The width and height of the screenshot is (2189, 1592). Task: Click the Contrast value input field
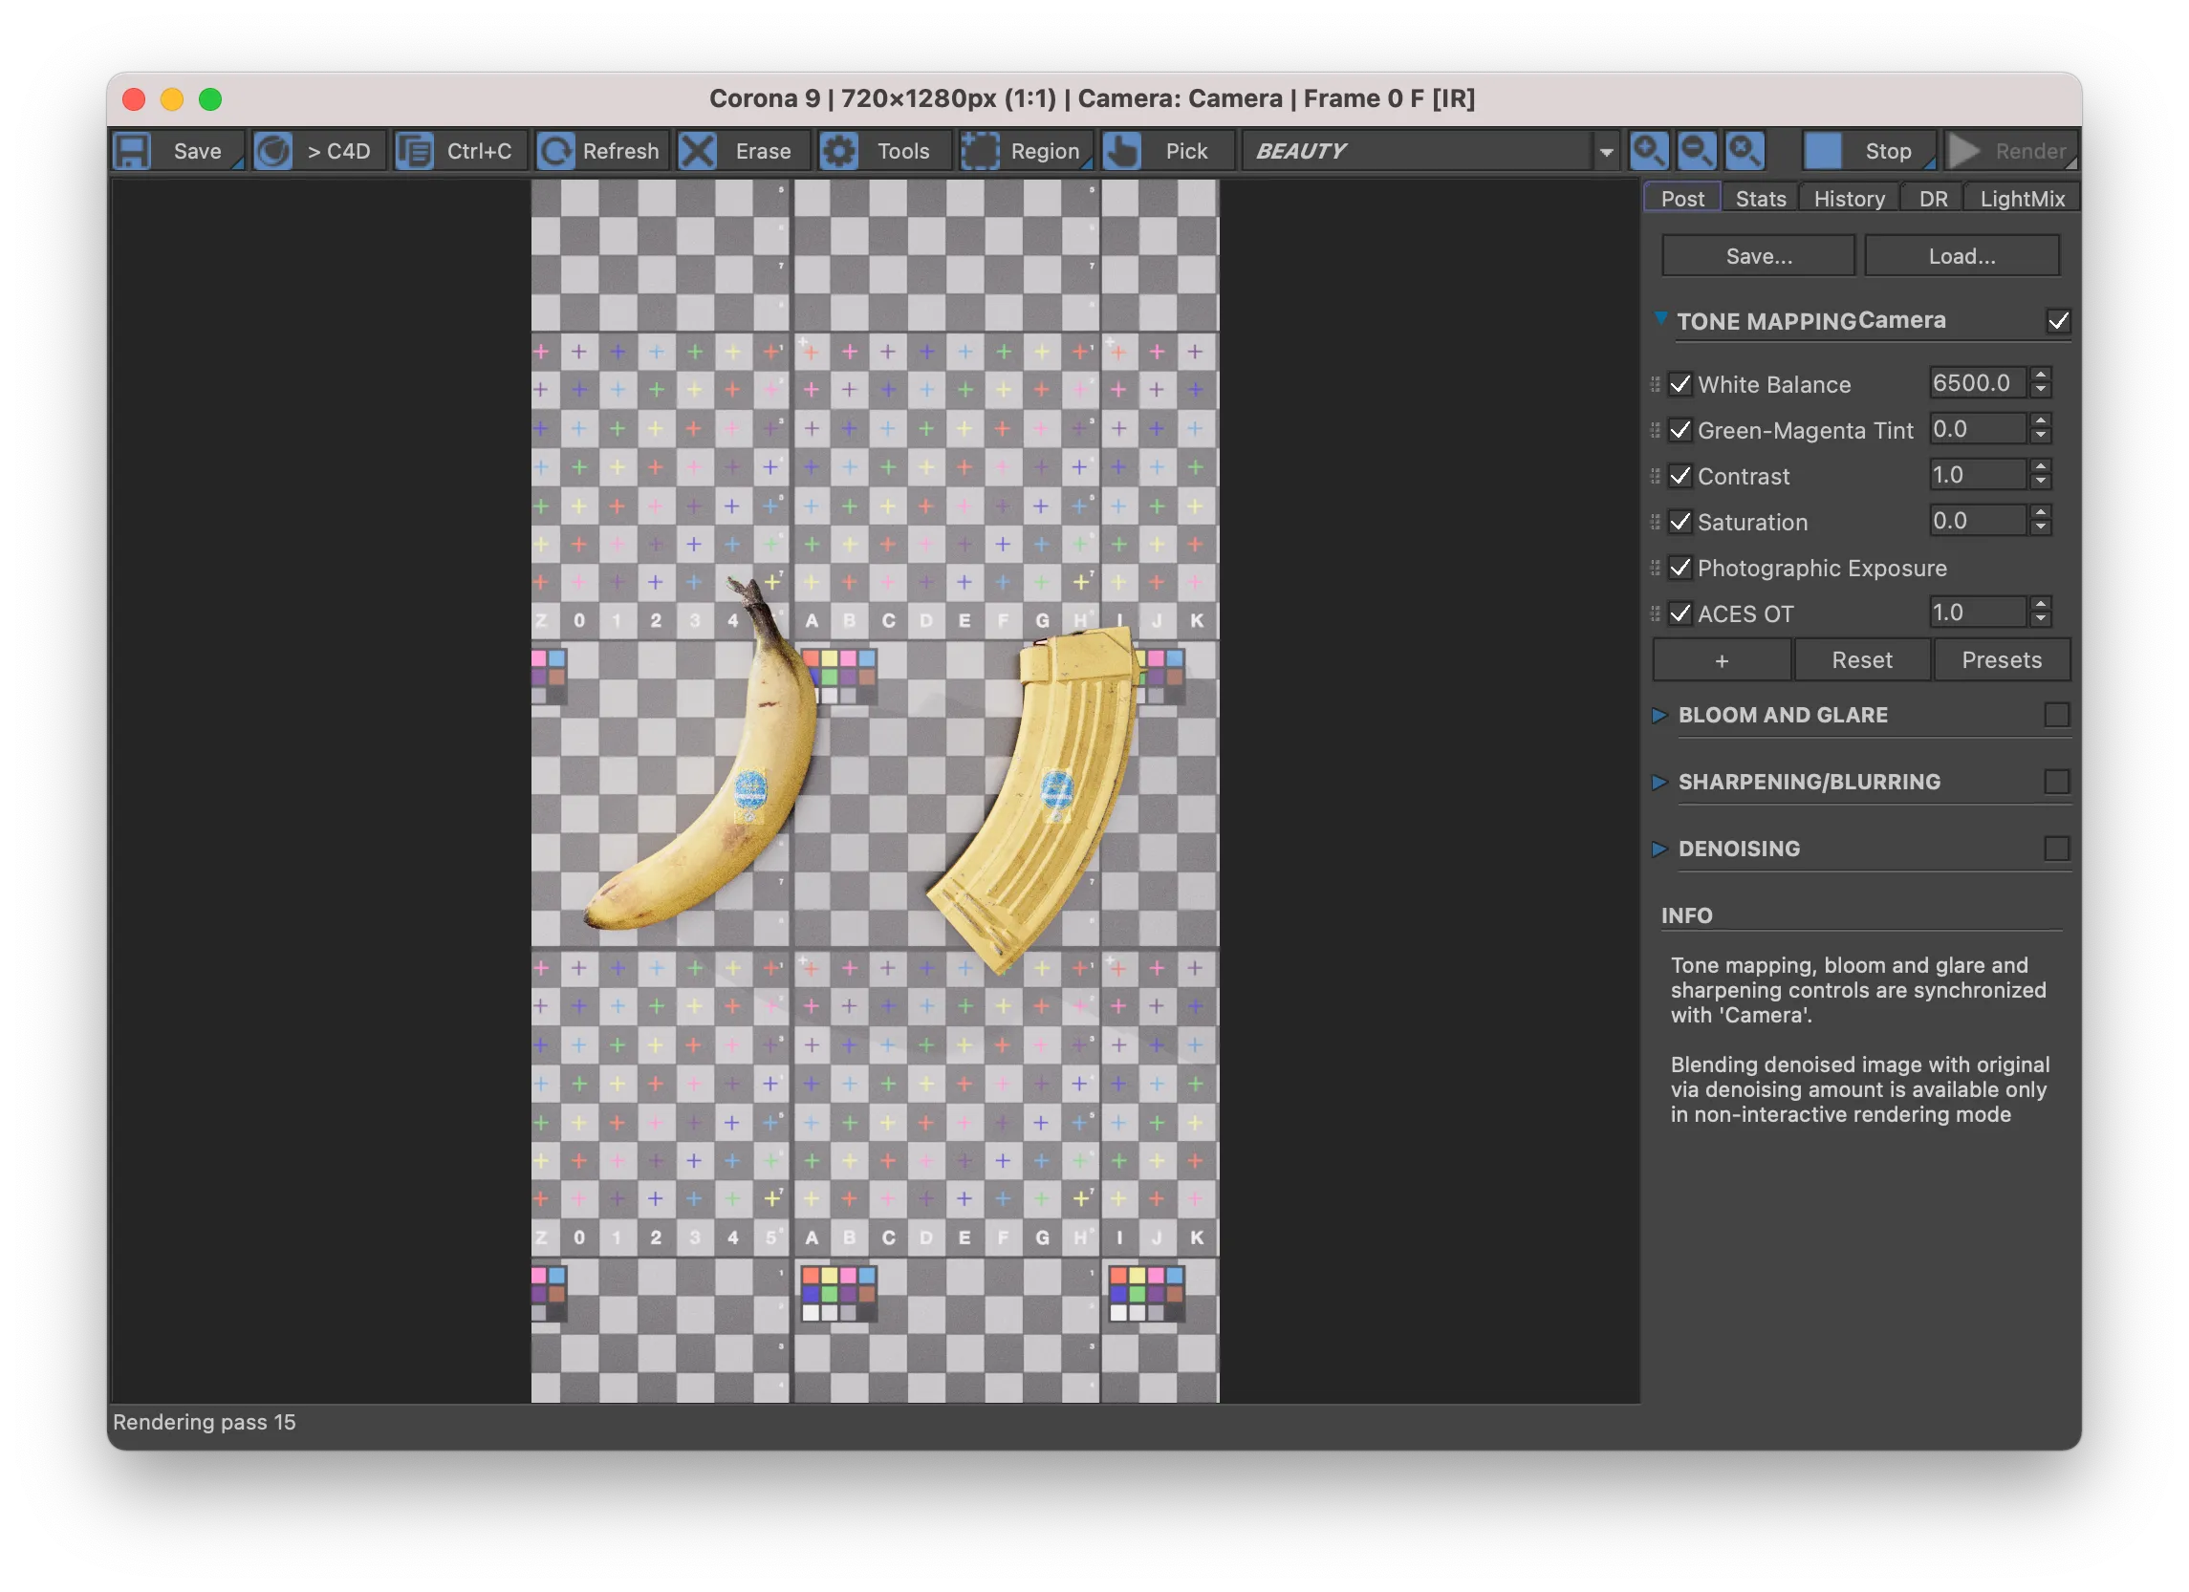coord(1976,475)
